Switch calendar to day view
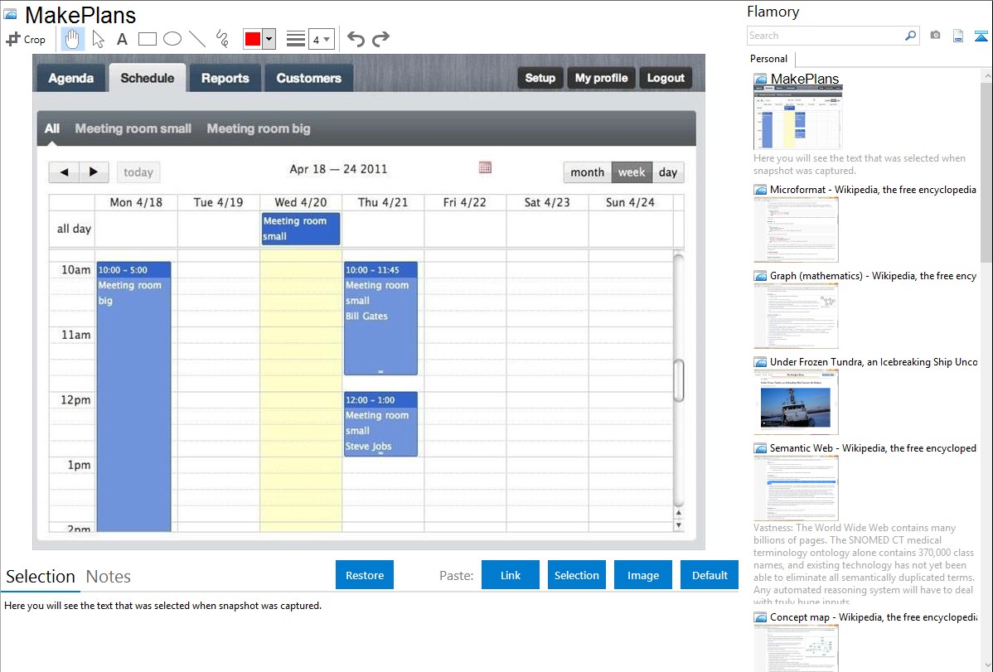Screen dimensions: 993x672 [667, 172]
